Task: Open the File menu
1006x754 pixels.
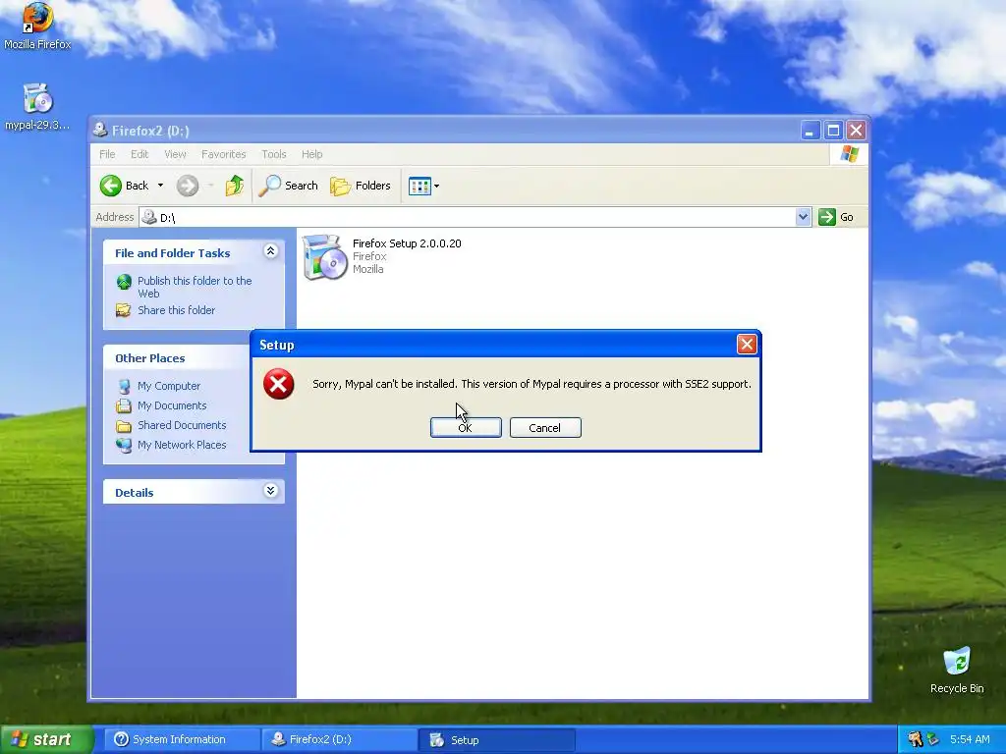Action: 107,154
